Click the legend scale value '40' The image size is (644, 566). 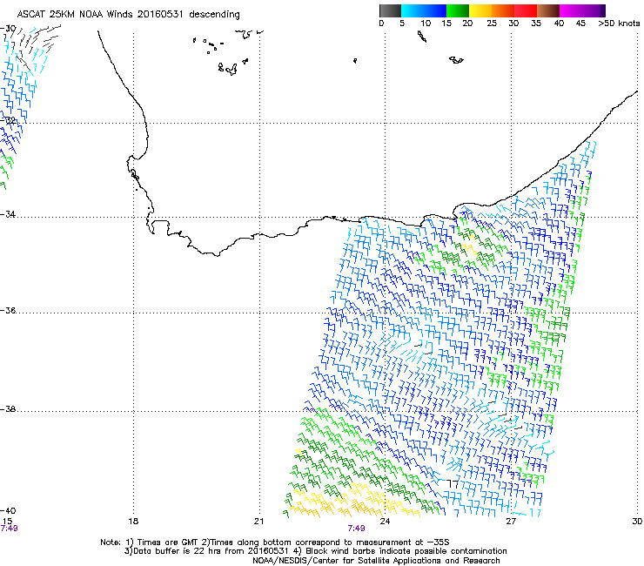[559, 24]
